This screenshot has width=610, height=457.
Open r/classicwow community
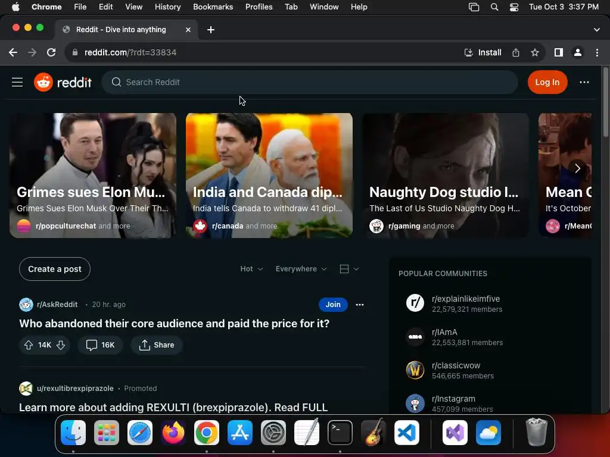[456, 365]
